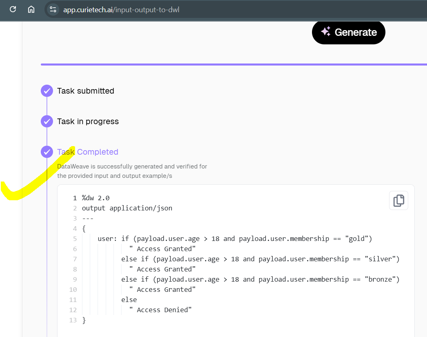Click the opening brace on line 4
Viewport: 427px width, 337px height.
84,229
